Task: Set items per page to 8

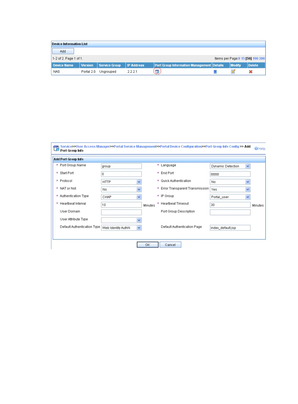Action: coord(239,58)
